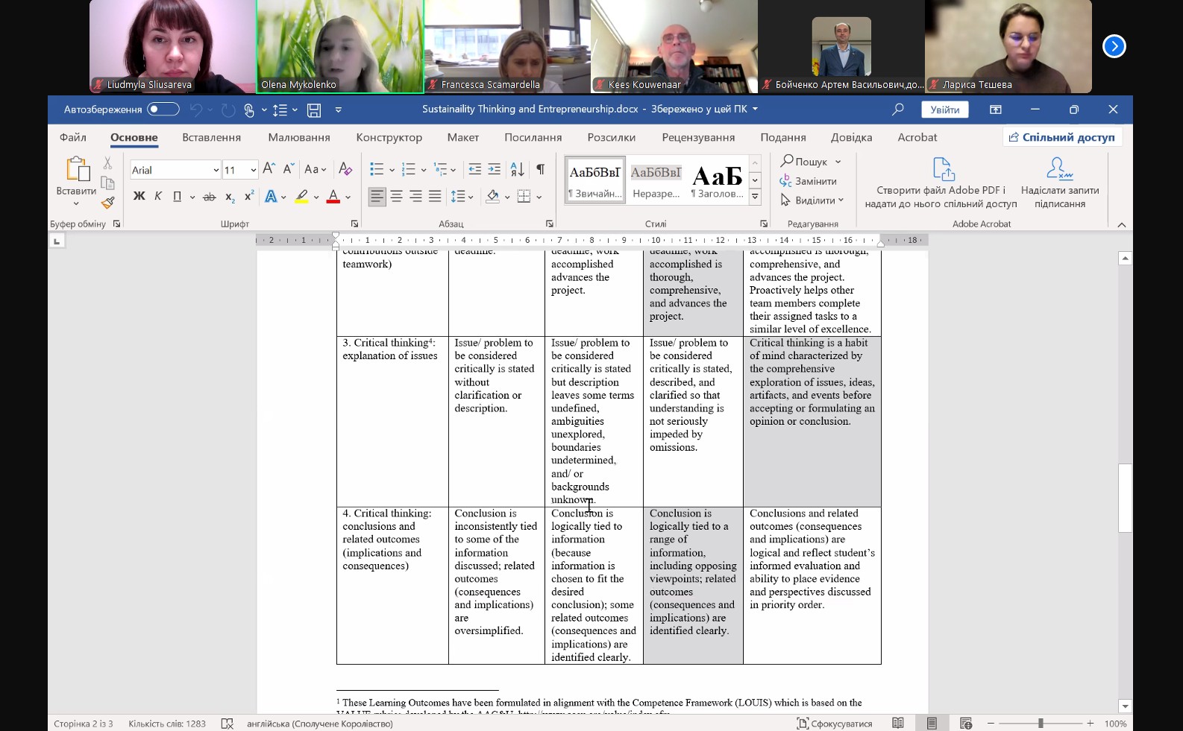Click the yellow text highlight color swatch
Image resolution: width=1183 pixels, height=731 pixels.
[x=301, y=197]
